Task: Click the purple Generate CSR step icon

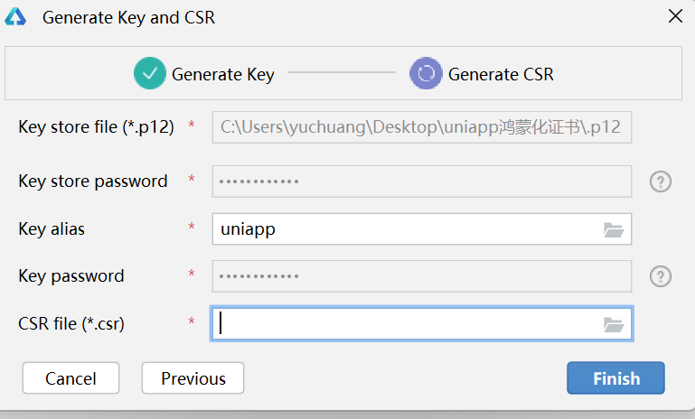Action: point(426,73)
